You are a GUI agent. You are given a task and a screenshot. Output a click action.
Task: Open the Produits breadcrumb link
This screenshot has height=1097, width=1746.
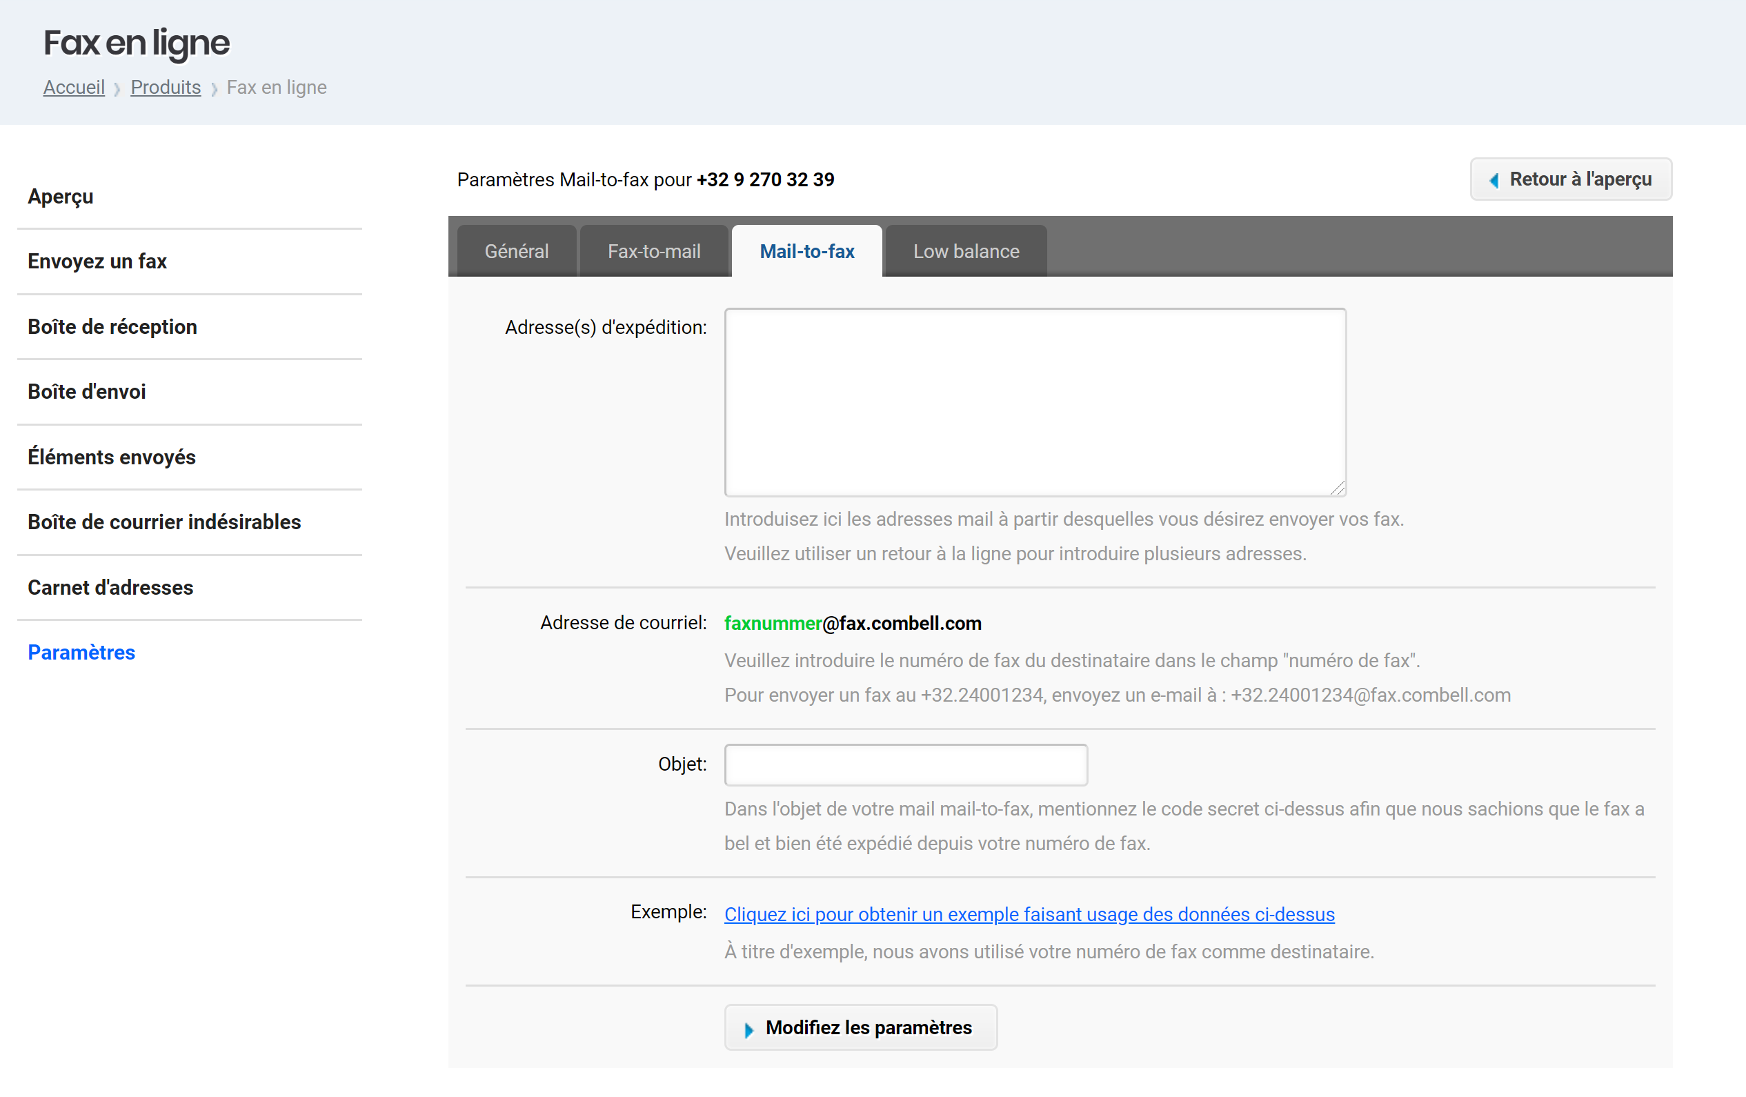166,88
